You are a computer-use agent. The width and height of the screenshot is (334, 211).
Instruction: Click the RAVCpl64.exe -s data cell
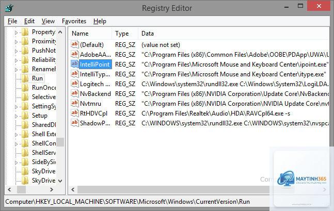216,113
